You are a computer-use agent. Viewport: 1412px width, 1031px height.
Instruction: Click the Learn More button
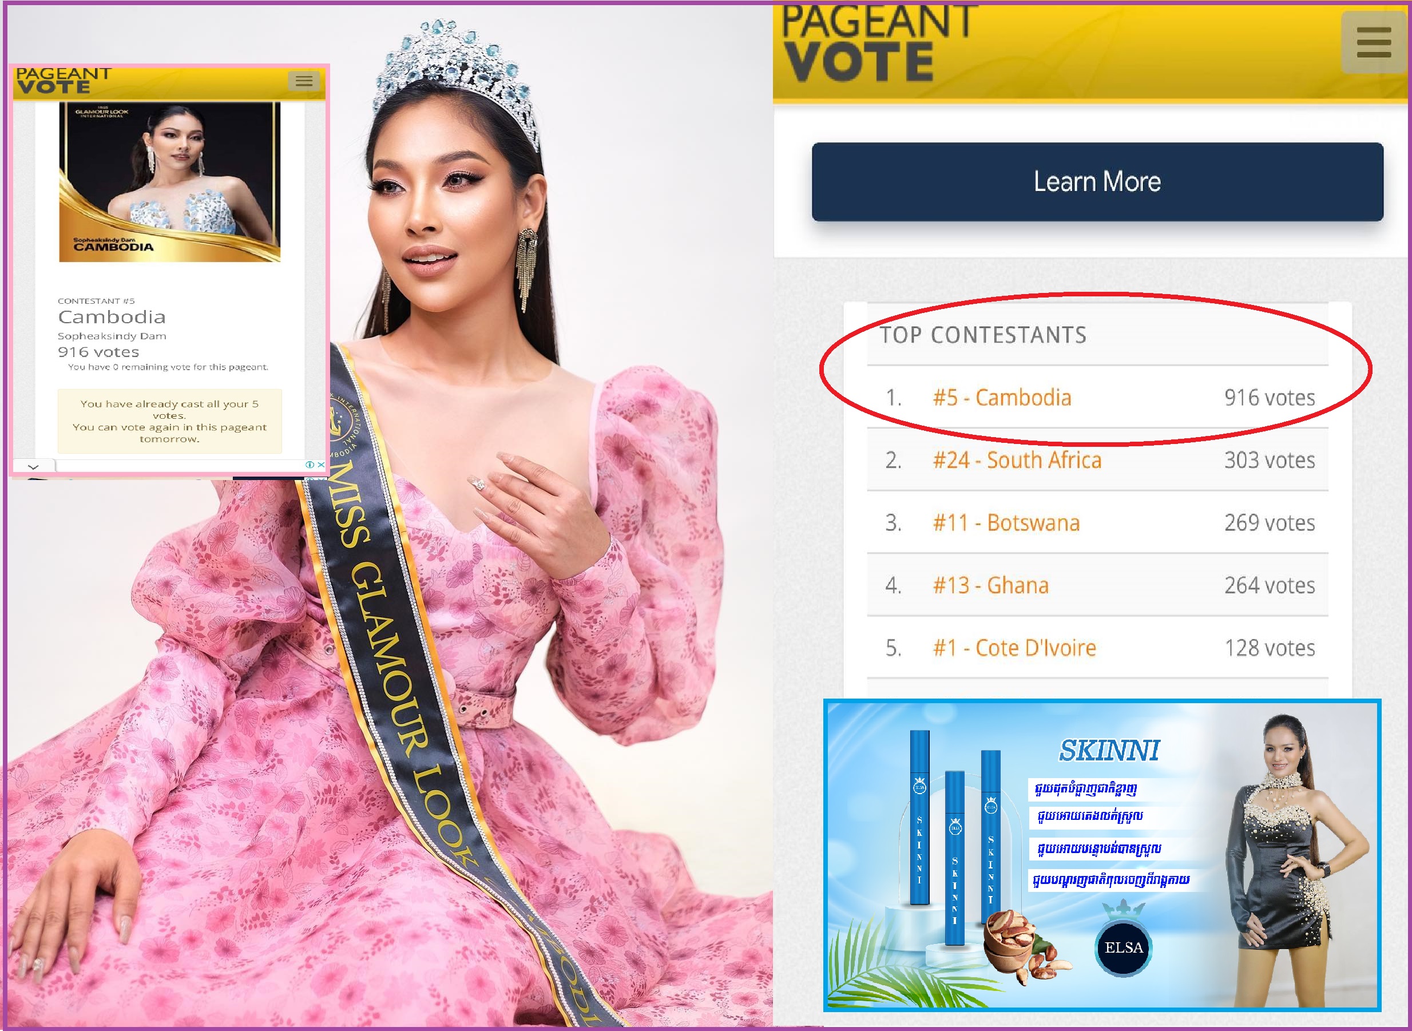1097,181
